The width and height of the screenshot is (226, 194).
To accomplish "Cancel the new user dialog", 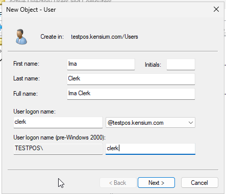I will [x=199, y=183].
